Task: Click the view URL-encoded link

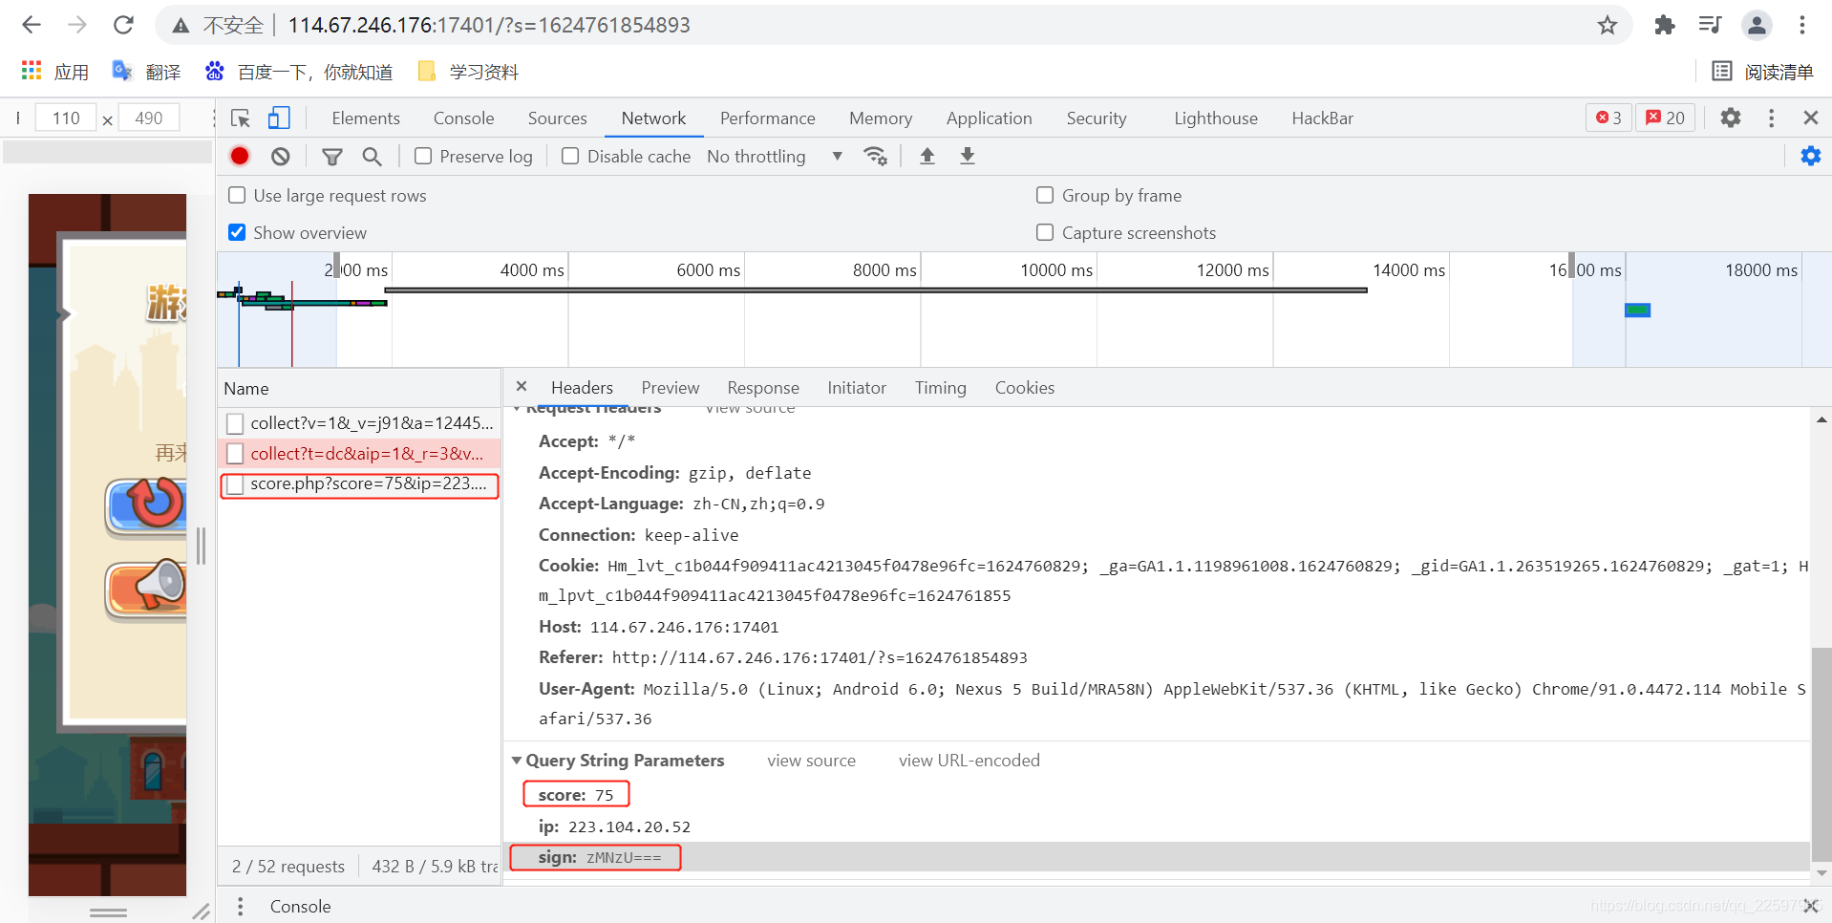Action: click(x=969, y=760)
